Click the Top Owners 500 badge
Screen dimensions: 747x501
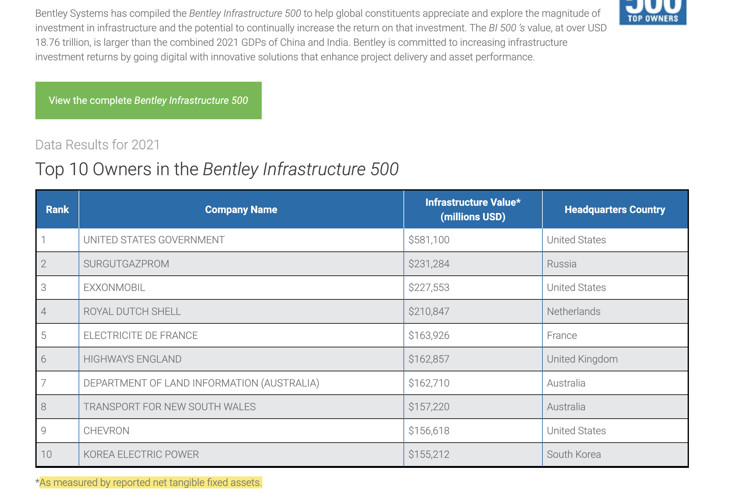pos(652,12)
